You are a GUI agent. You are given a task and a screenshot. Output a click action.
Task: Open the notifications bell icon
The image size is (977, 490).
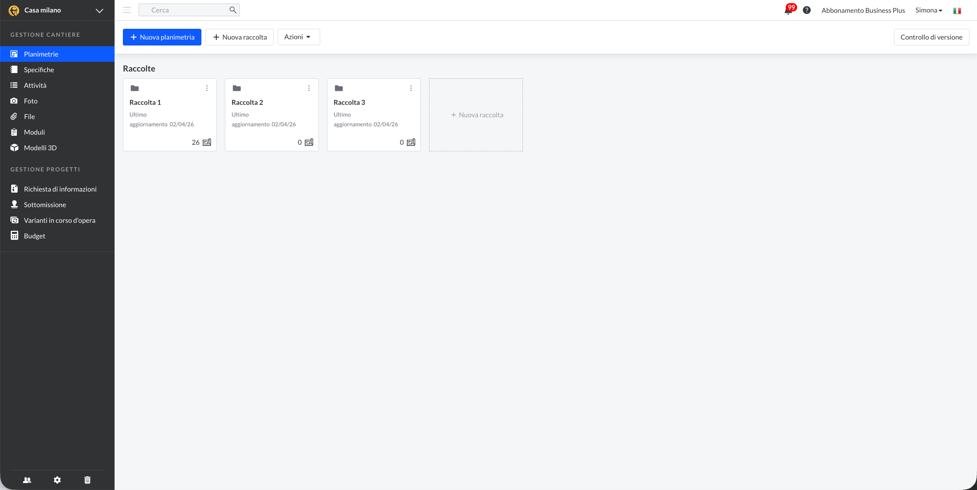(788, 11)
